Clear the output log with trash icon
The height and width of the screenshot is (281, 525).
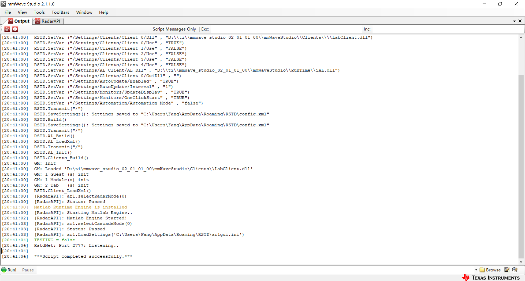pyautogui.click(x=7, y=29)
